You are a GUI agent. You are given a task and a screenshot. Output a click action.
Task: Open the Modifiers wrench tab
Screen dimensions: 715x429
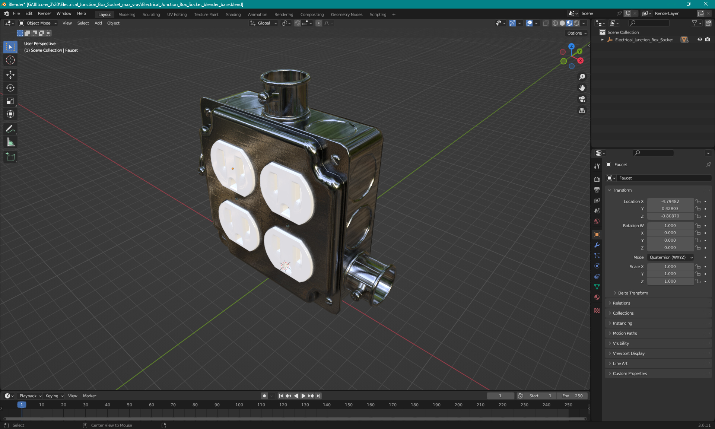(597, 245)
